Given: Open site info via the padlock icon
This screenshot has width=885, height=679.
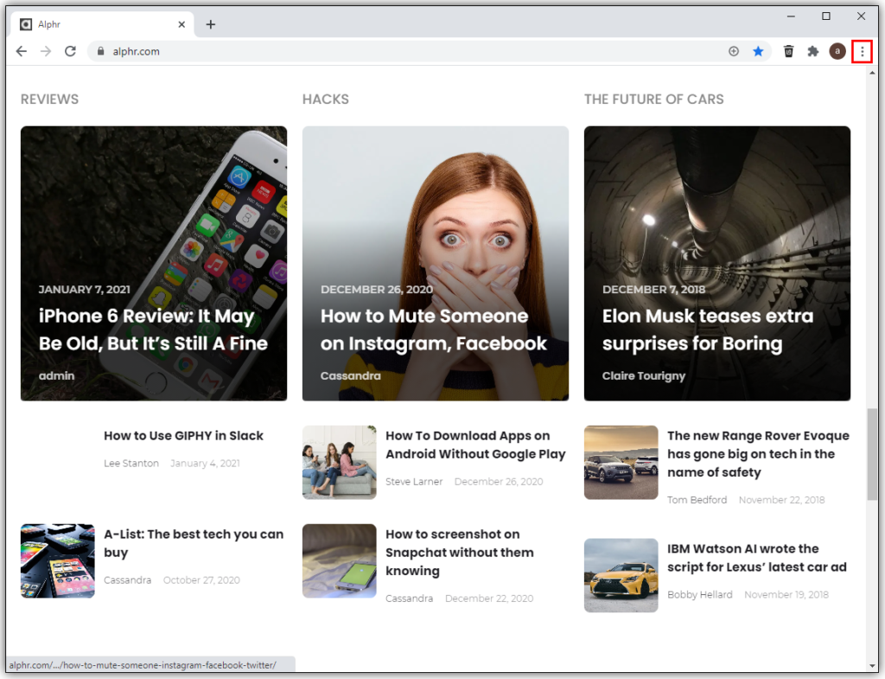Looking at the screenshot, I should [x=102, y=51].
